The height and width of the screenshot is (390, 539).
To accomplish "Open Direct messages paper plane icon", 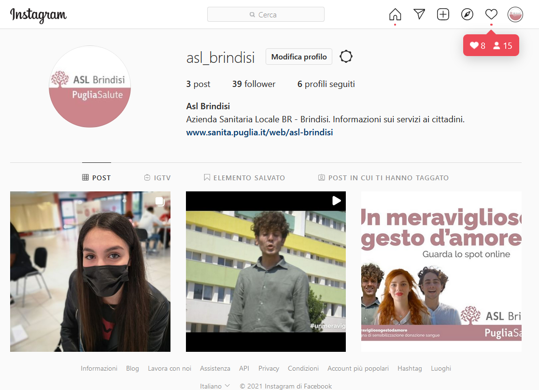I will pyautogui.click(x=419, y=14).
